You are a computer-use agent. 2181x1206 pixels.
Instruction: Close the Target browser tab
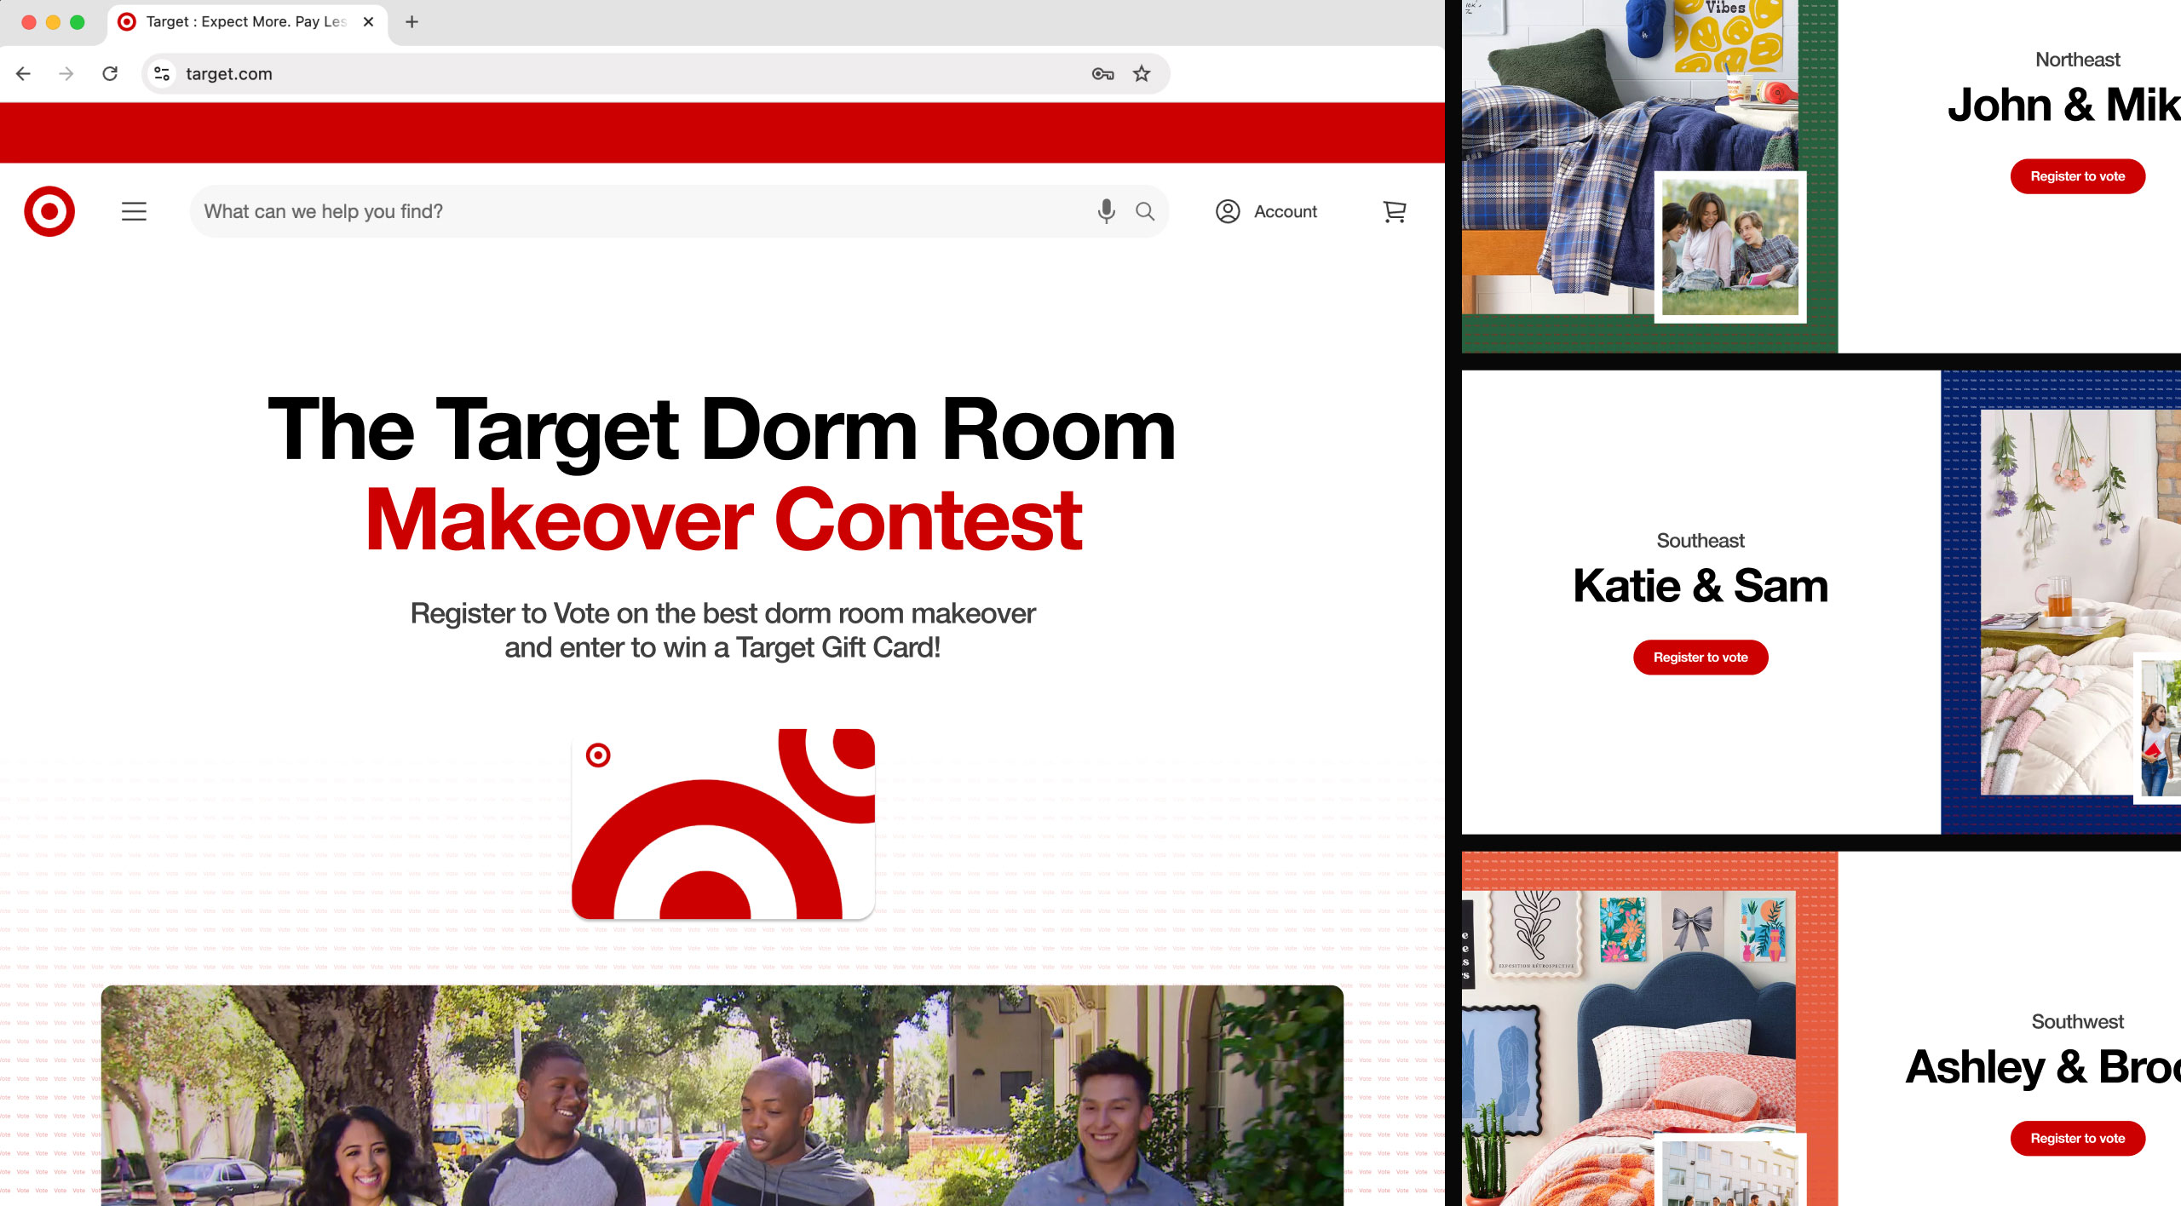click(x=368, y=22)
